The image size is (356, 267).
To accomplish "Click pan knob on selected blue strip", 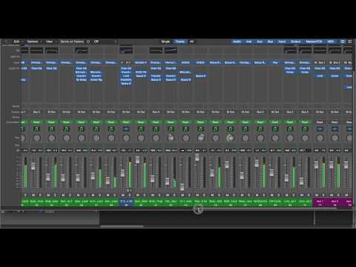I will coord(126,138).
